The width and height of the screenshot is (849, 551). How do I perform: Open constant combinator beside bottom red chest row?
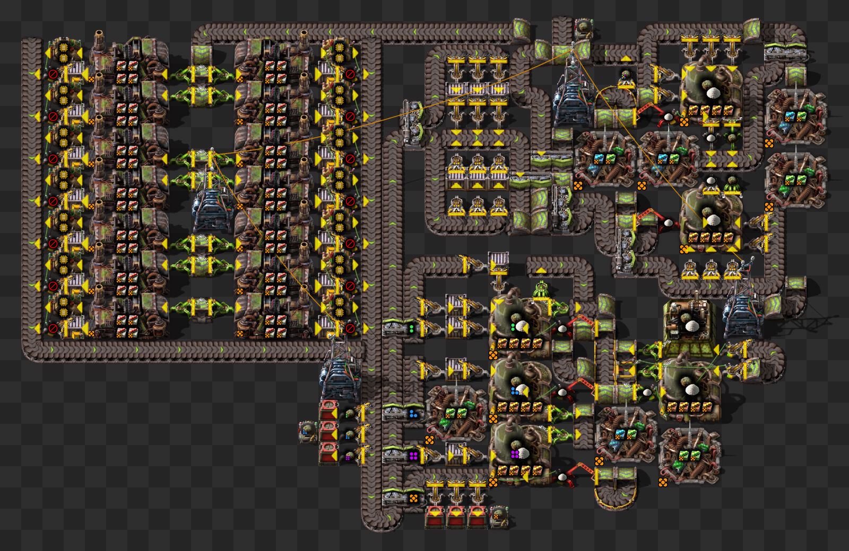click(x=498, y=517)
